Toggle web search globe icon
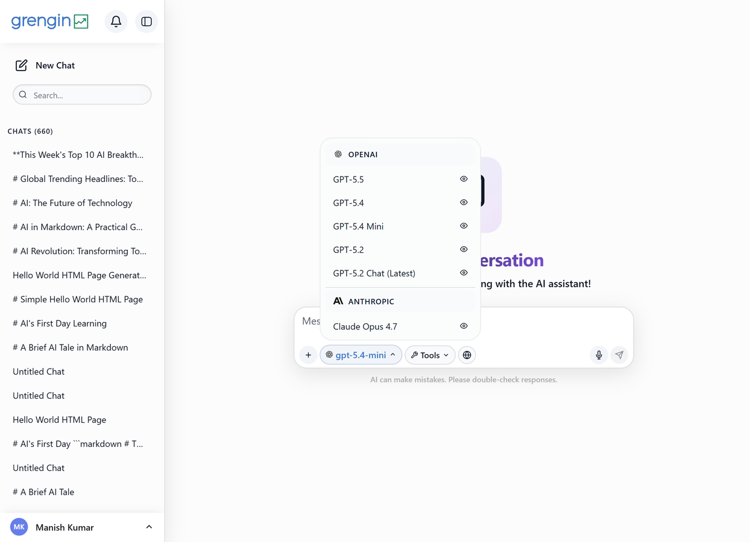The height and width of the screenshot is (542, 750). pyautogui.click(x=467, y=355)
